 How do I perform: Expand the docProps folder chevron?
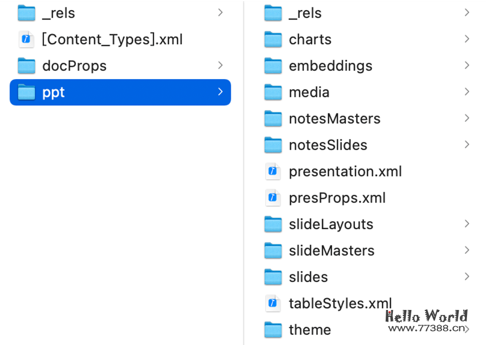point(221,66)
